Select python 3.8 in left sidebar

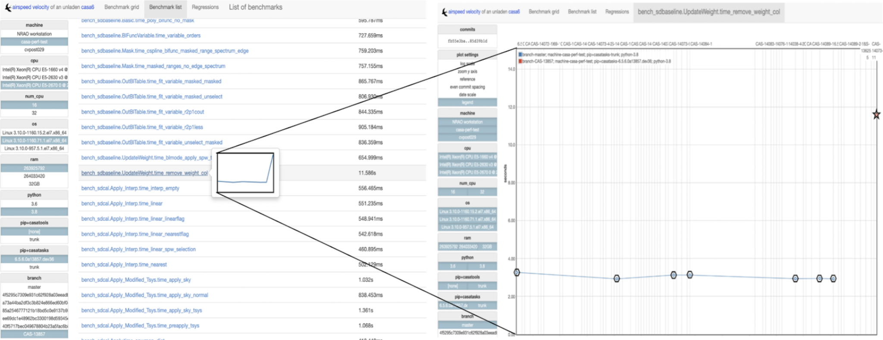34,212
